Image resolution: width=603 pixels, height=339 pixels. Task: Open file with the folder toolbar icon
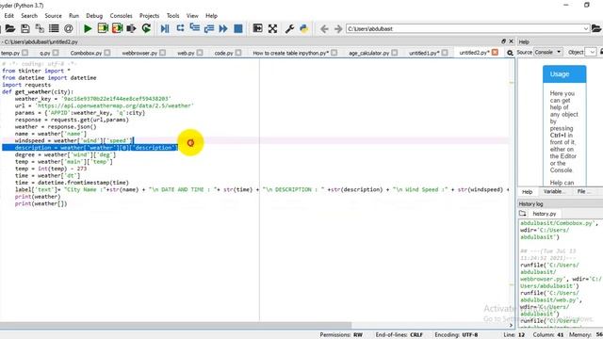pyautogui.click(x=10, y=29)
